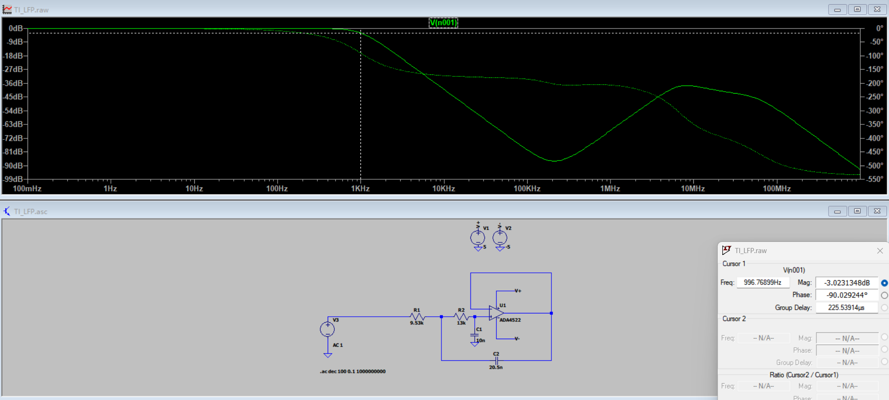Select the V3 AC voltage source
889x400 pixels.
coord(327,329)
